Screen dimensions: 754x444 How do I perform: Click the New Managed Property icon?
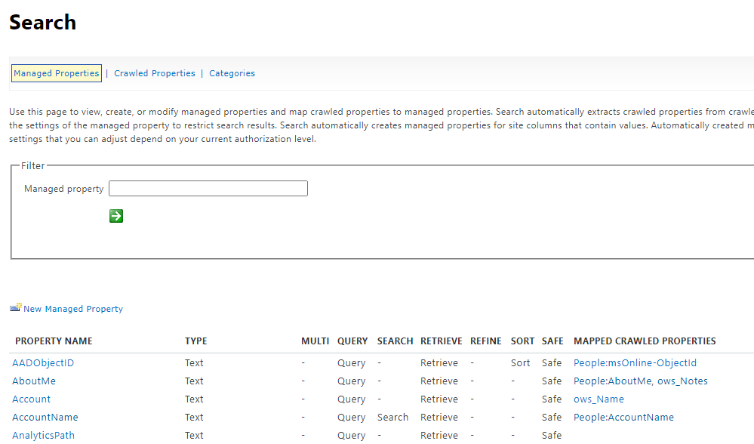click(15, 307)
